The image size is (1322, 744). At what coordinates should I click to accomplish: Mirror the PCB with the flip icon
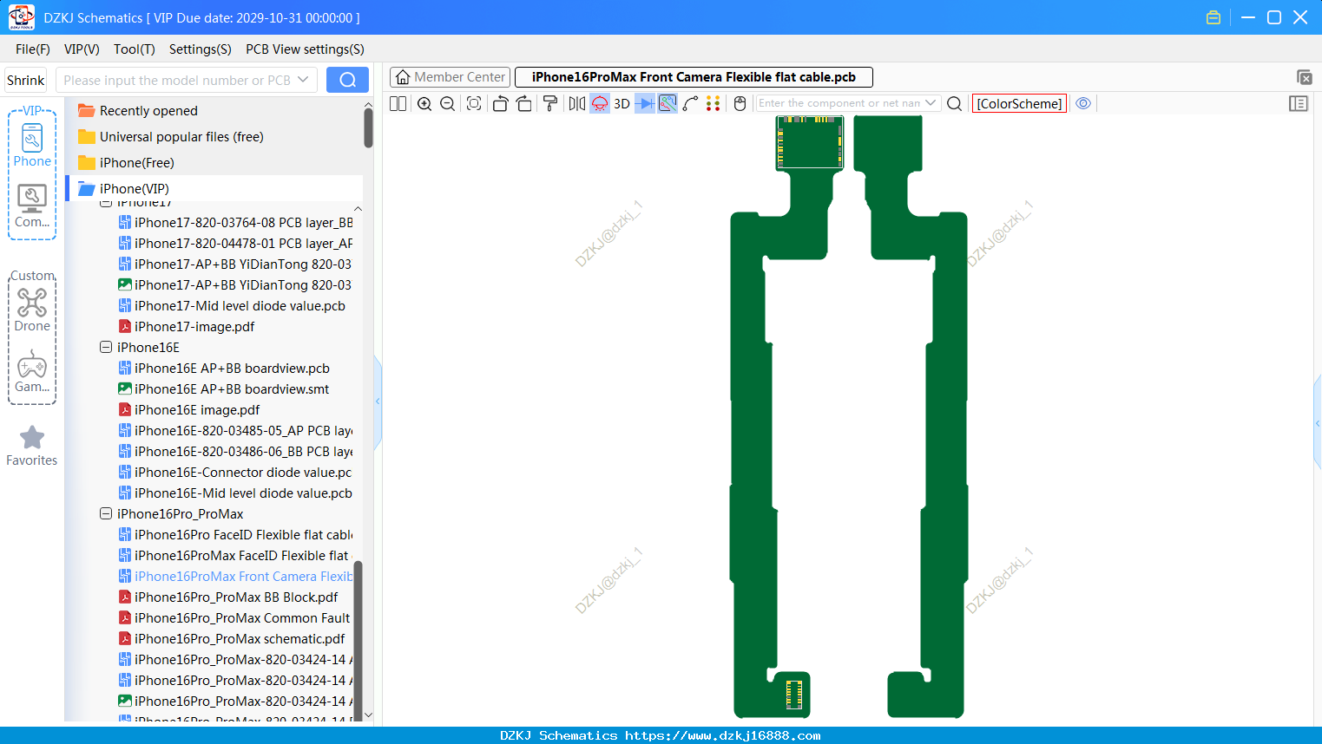click(x=577, y=104)
